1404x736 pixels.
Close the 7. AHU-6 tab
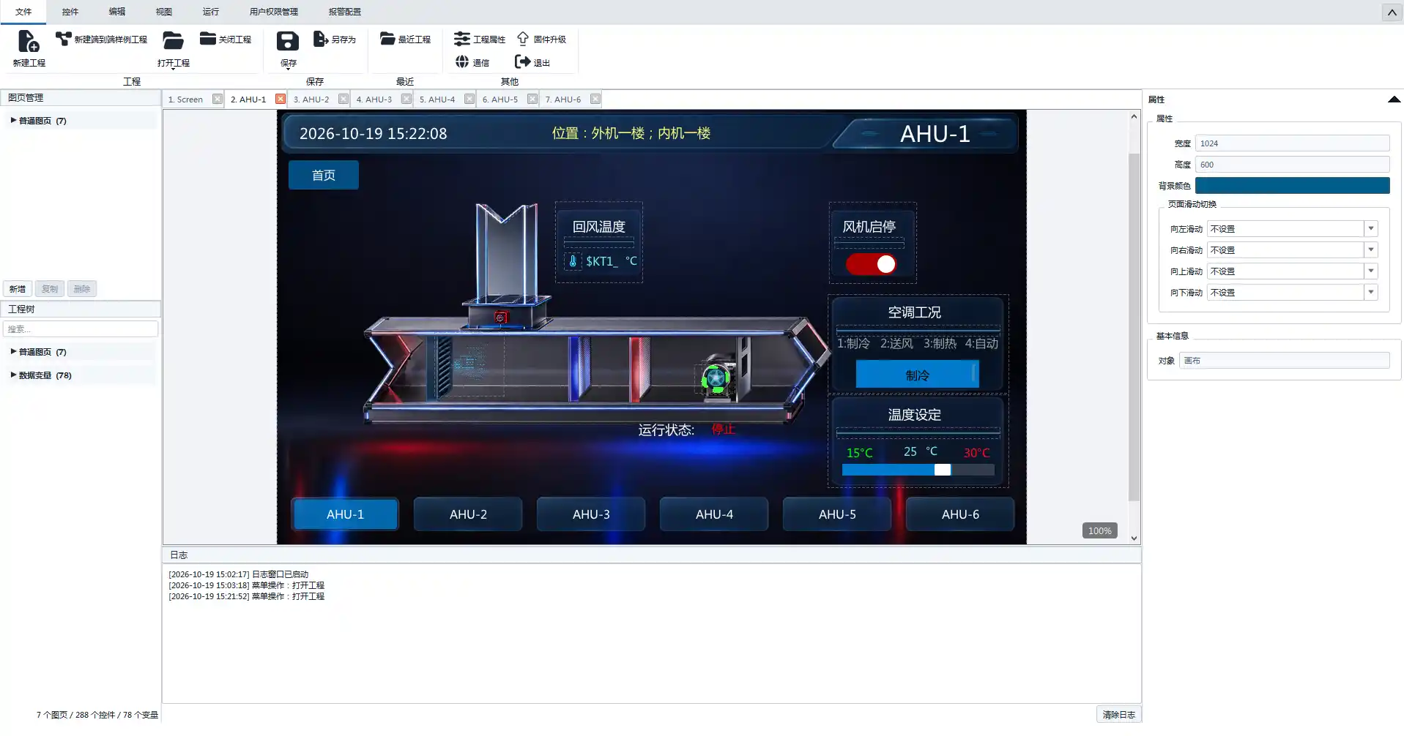coord(595,99)
